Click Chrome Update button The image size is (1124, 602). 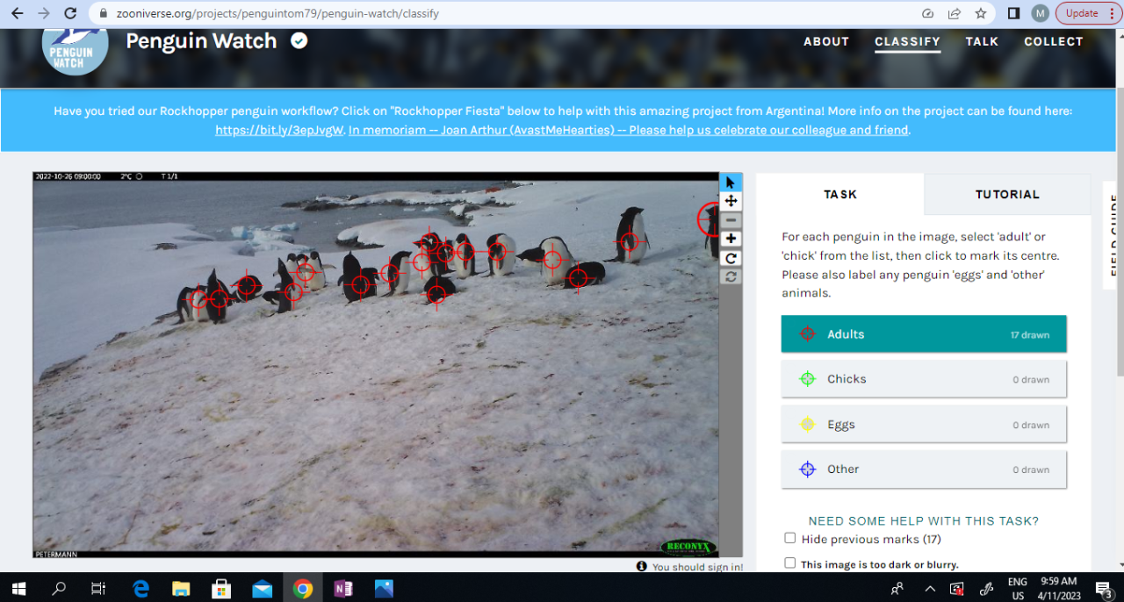coord(1087,13)
